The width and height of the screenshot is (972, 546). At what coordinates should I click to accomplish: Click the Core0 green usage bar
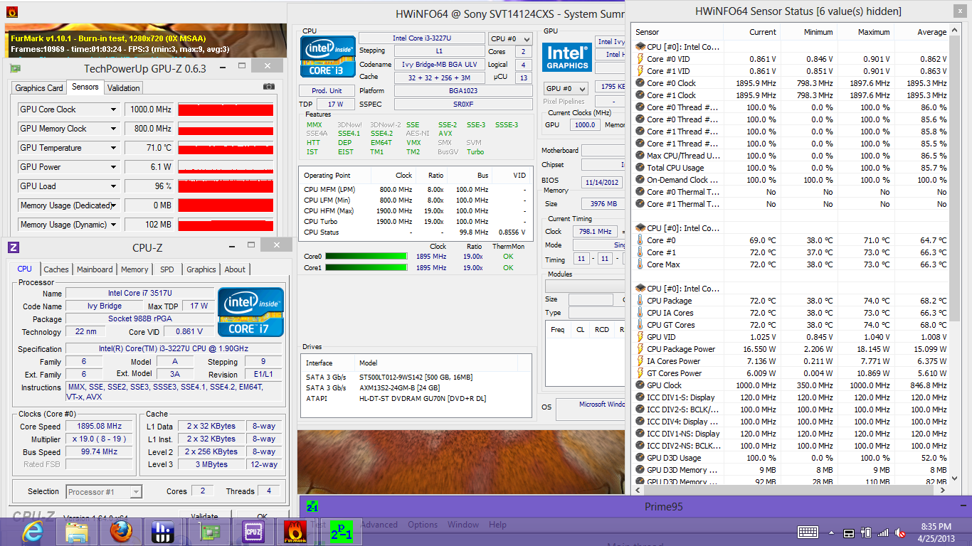(366, 256)
